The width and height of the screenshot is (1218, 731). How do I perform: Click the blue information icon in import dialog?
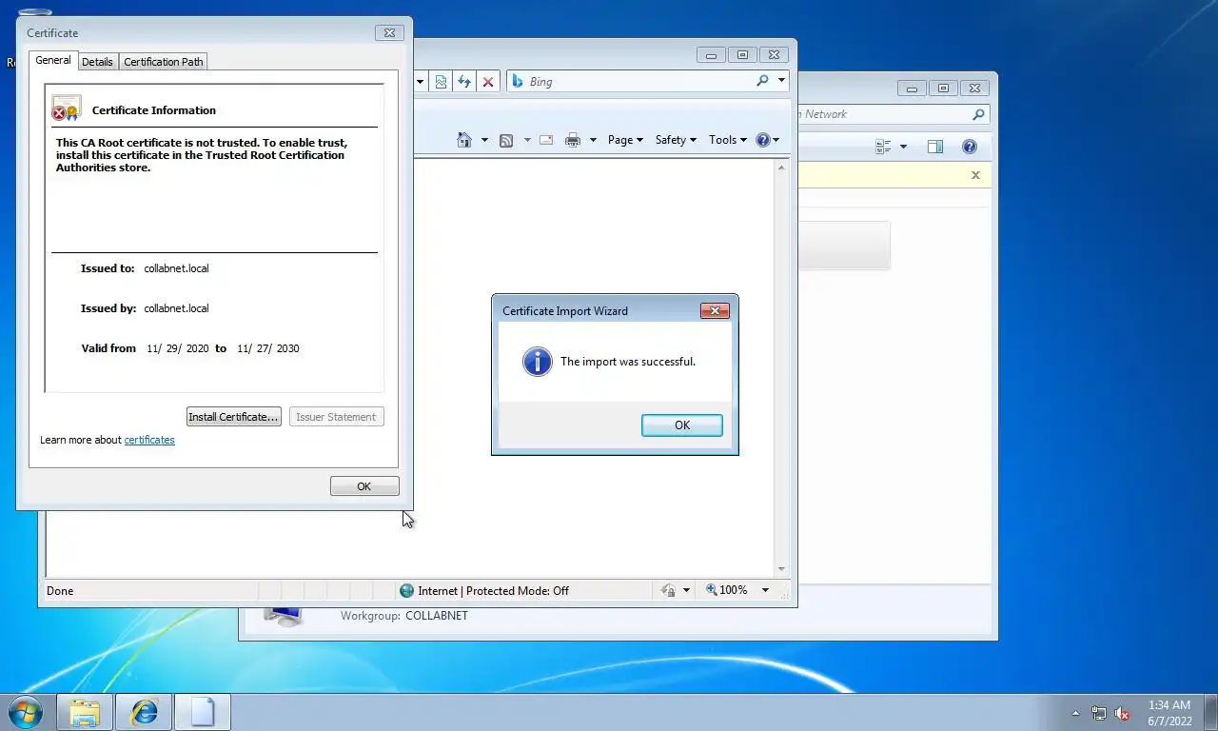coord(538,362)
